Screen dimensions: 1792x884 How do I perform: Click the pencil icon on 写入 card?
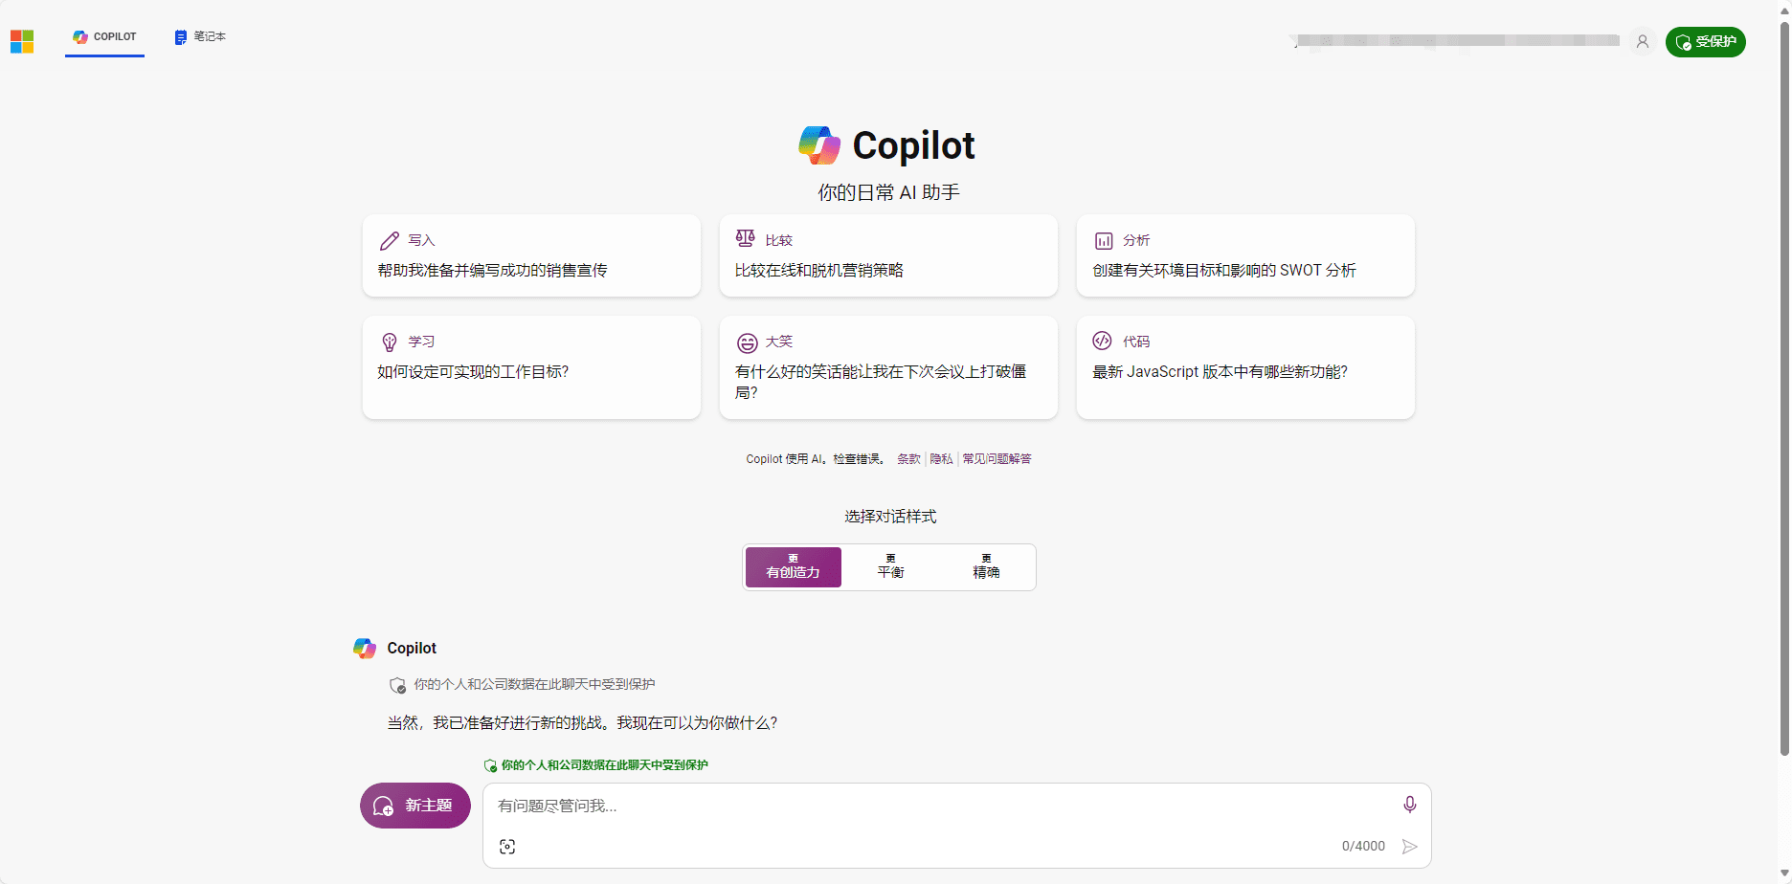(390, 240)
